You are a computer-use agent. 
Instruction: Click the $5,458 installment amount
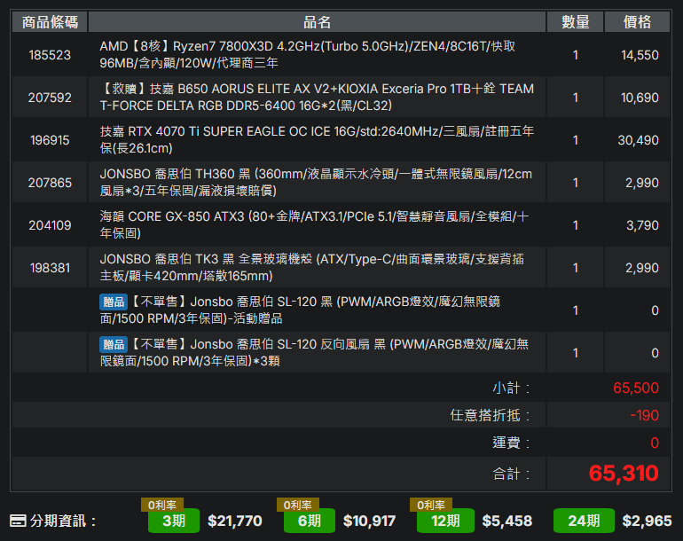pos(507,521)
